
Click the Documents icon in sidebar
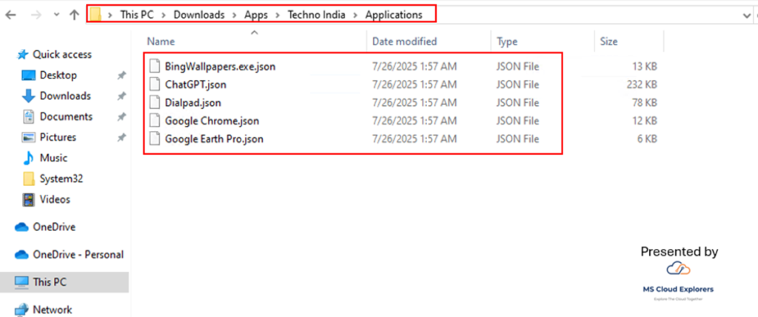[29, 116]
